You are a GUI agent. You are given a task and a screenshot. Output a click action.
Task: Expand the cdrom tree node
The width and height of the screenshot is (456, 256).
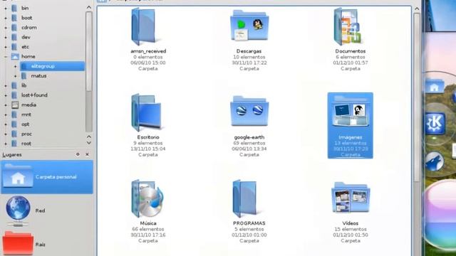pyautogui.click(x=6, y=28)
